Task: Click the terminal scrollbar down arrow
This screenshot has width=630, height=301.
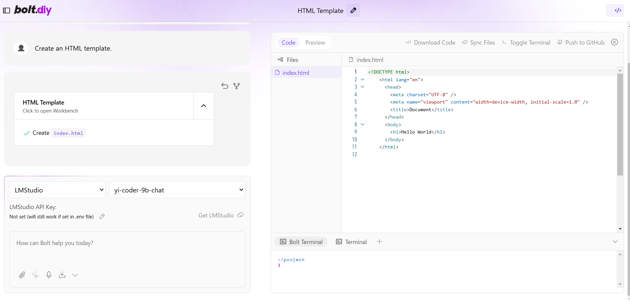Action: 620,284
